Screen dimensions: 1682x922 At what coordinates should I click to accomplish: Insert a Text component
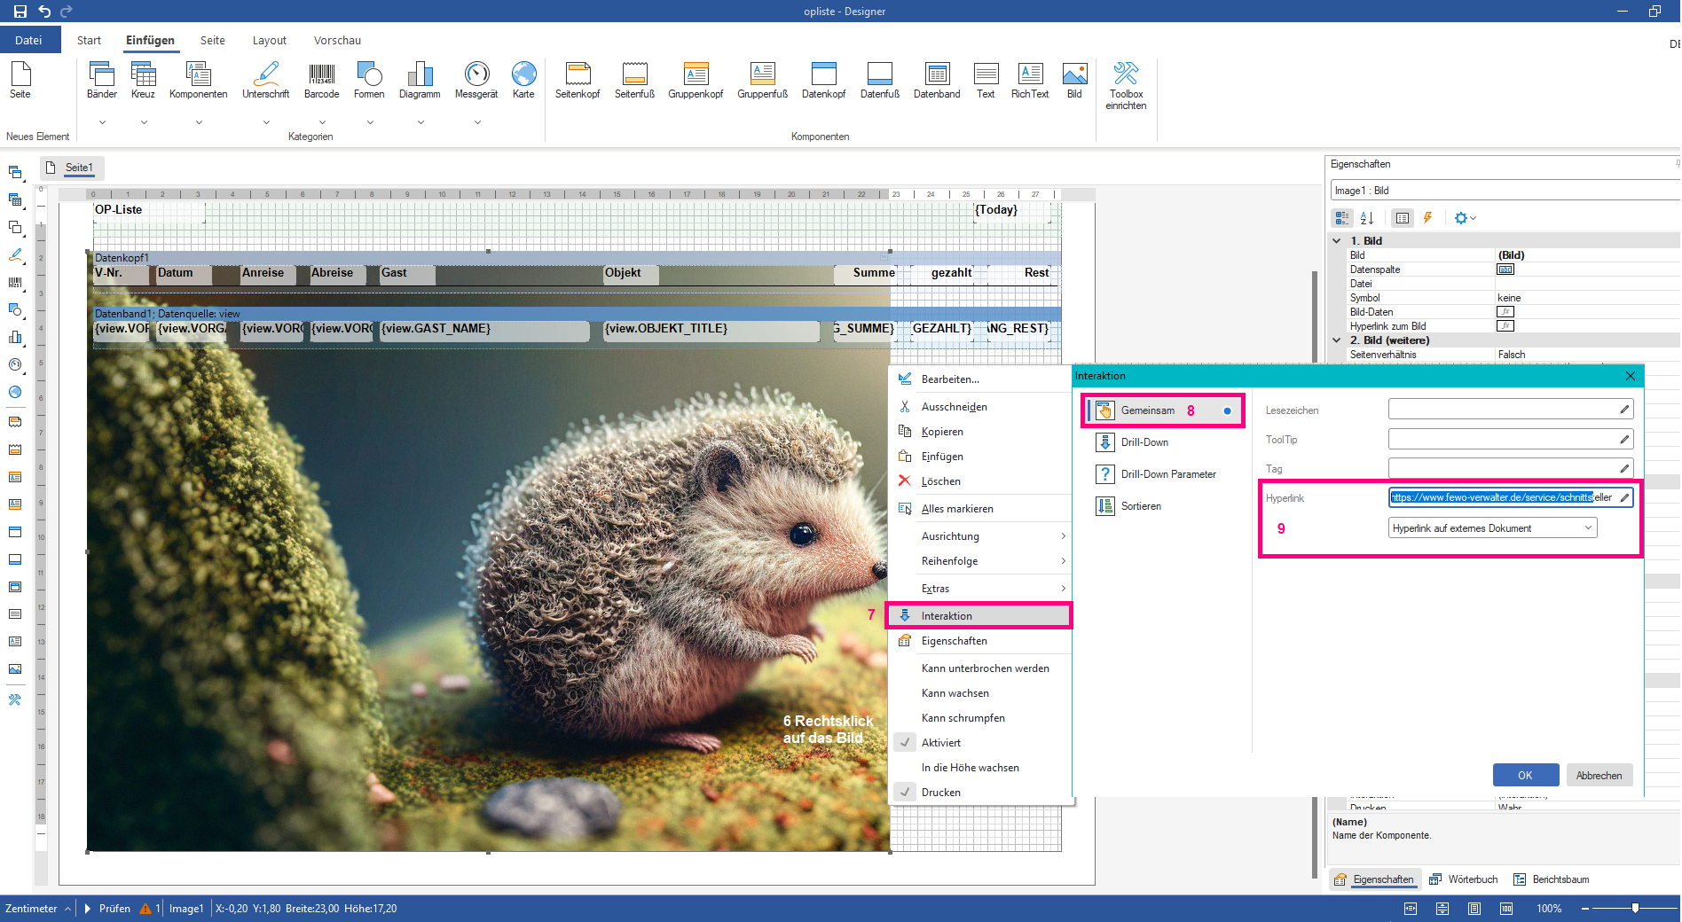pyautogui.click(x=986, y=81)
